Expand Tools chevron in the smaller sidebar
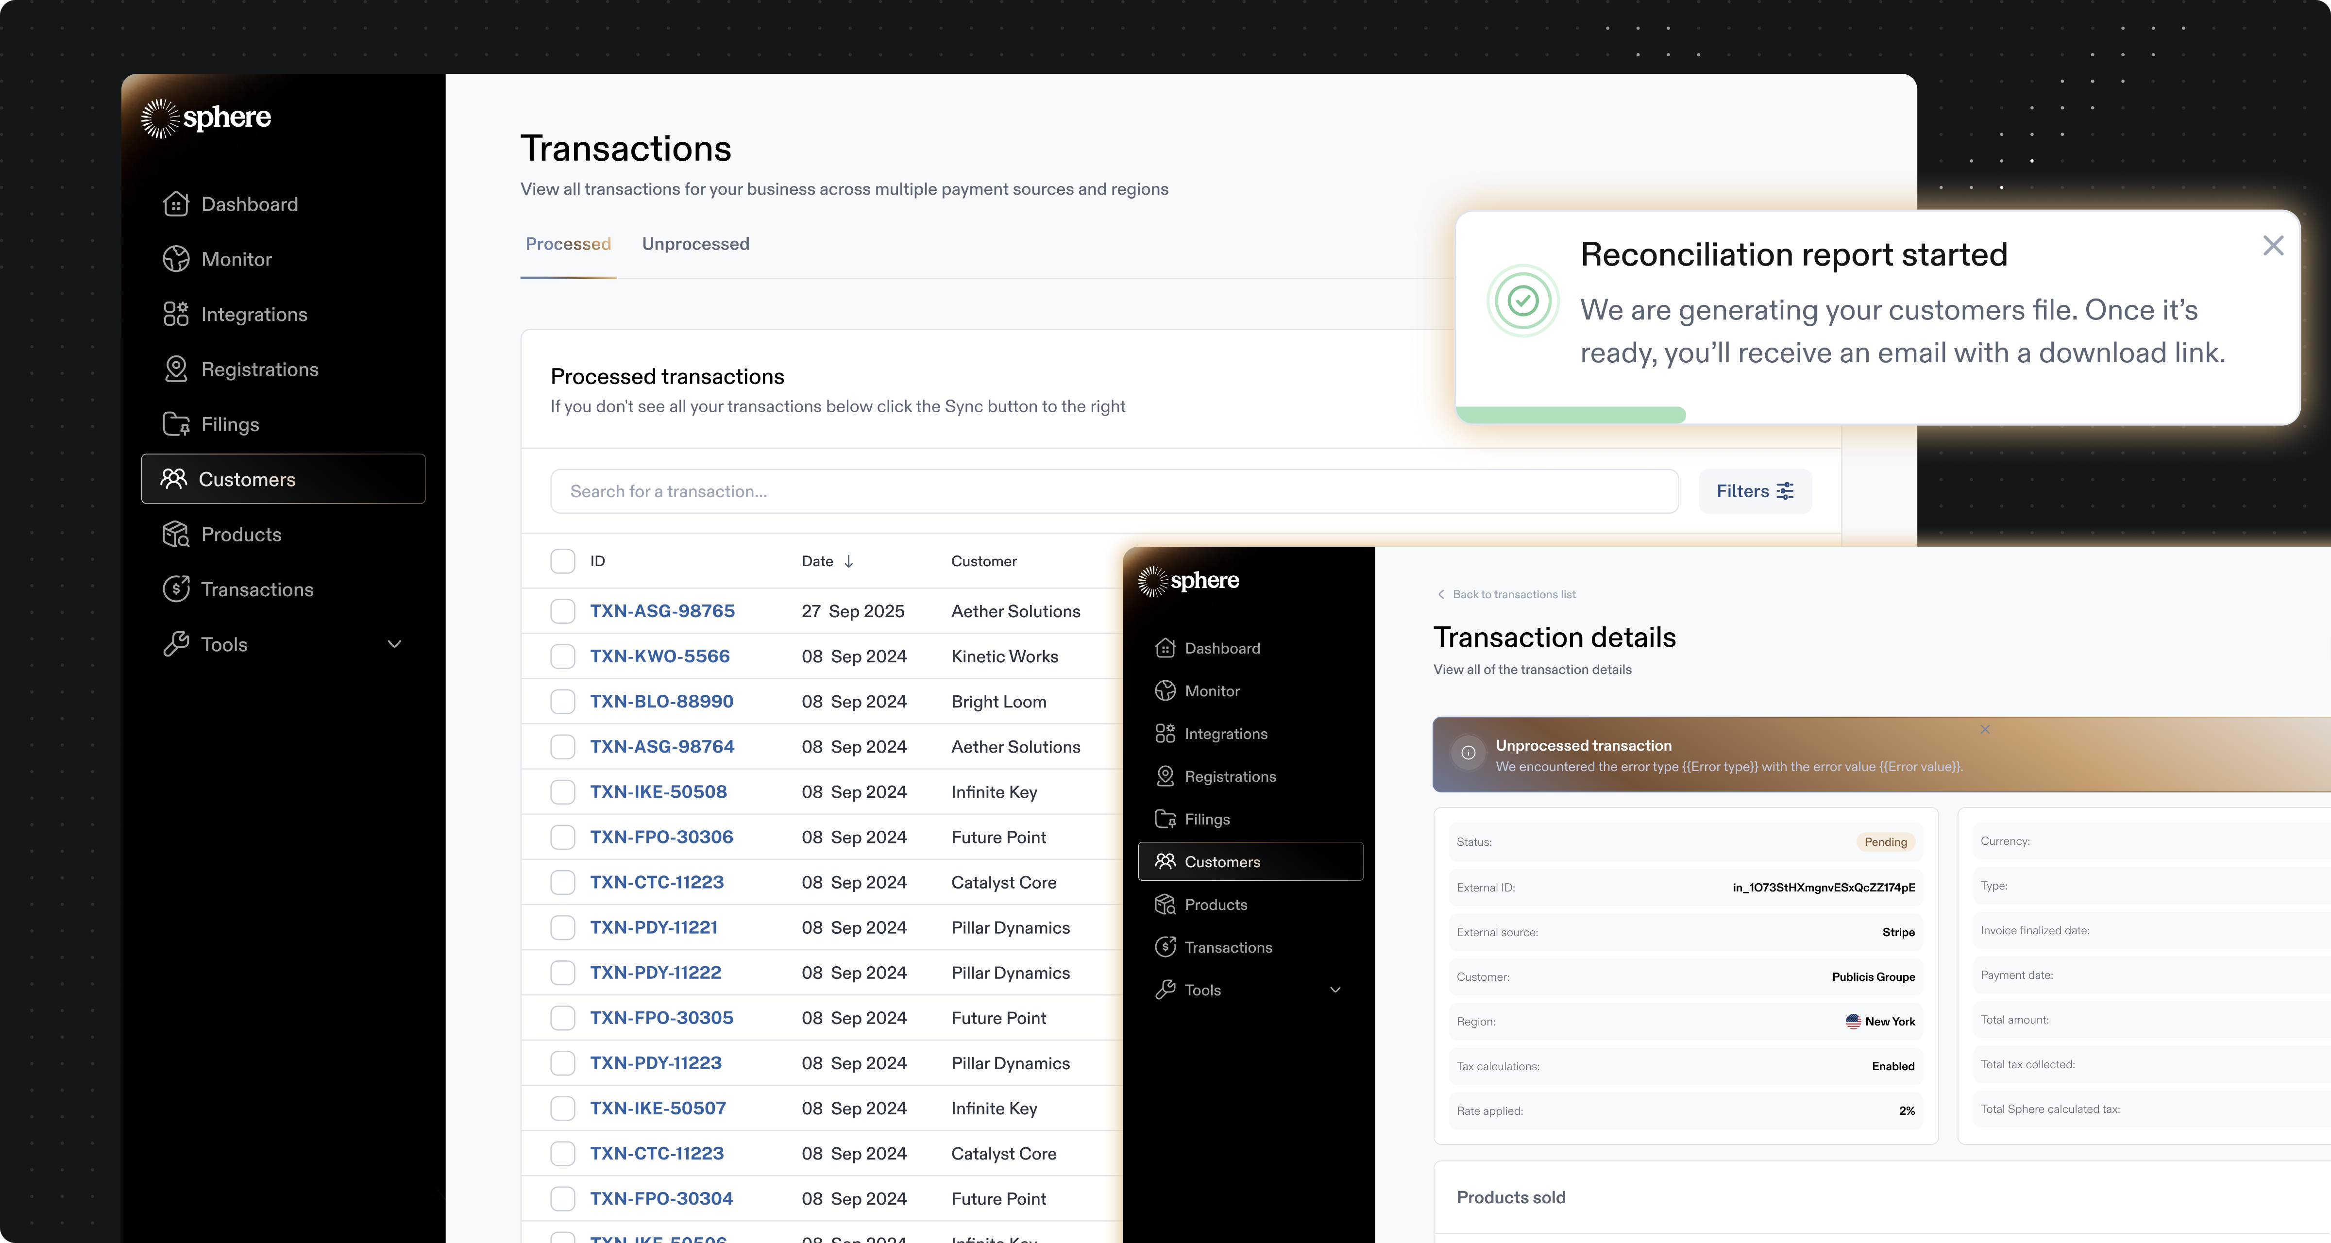The width and height of the screenshot is (2331, 1243). tap(1334, 990)
